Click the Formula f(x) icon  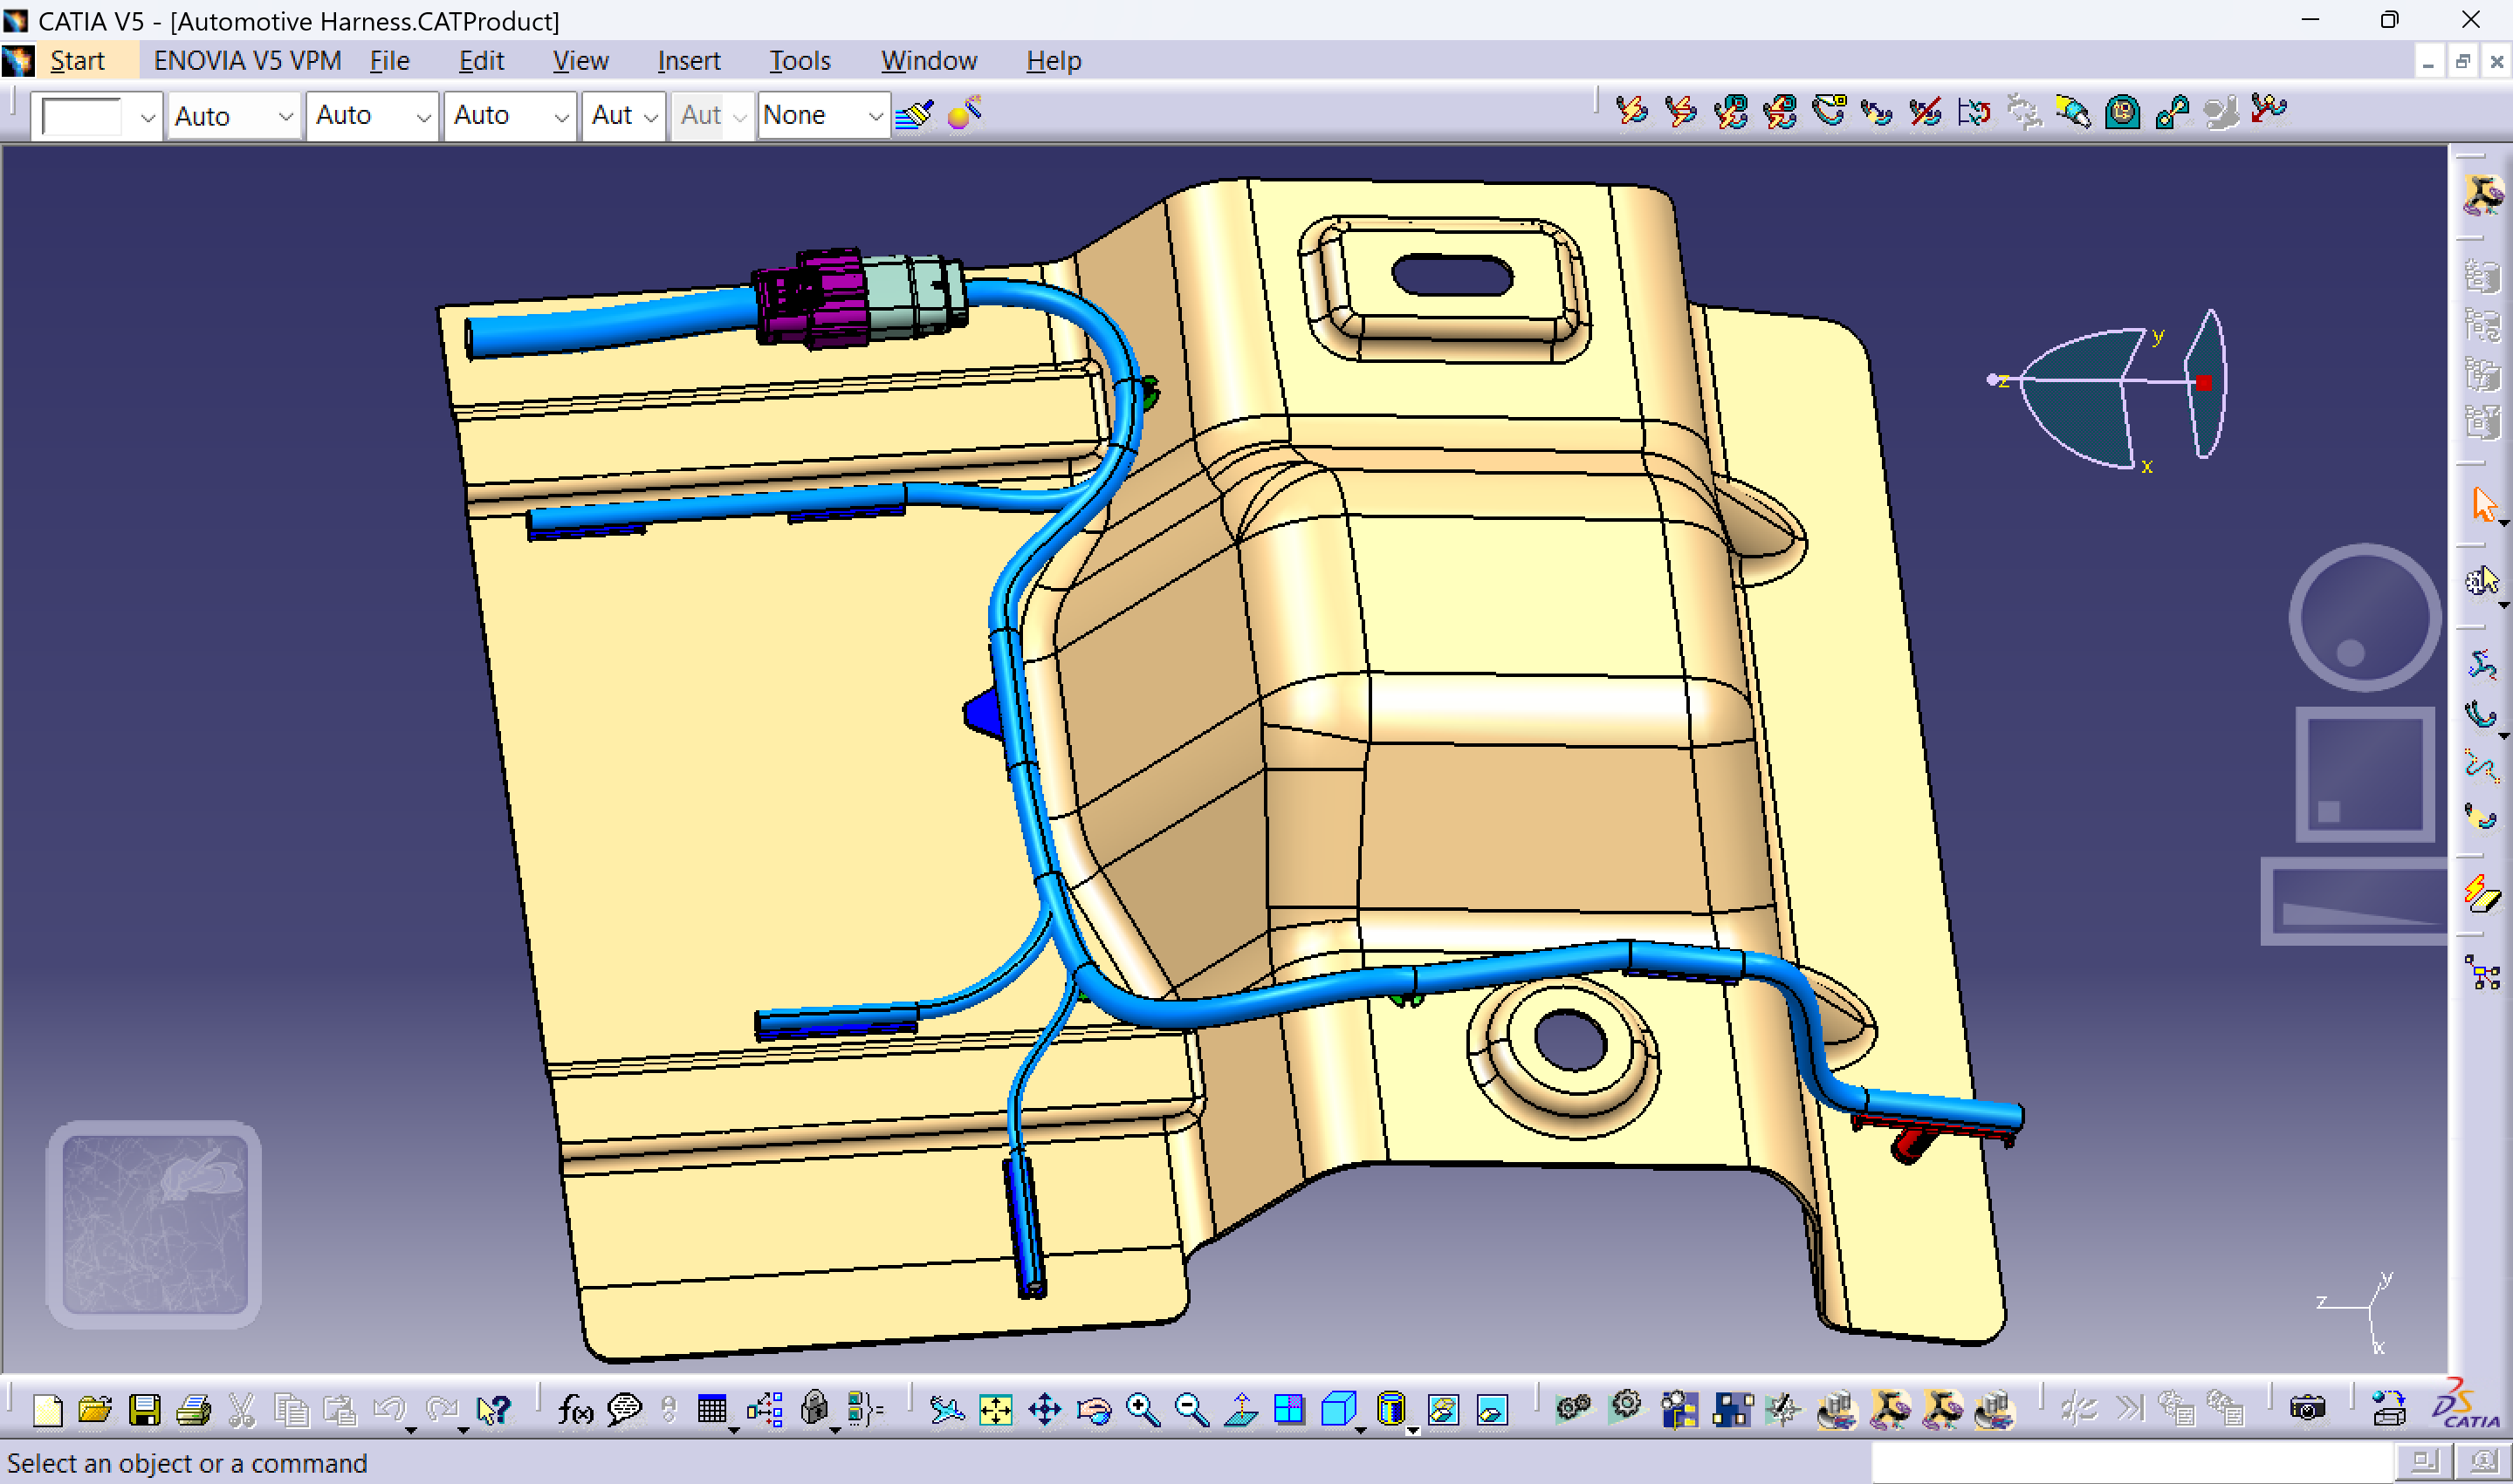[x=574, y=1410]
